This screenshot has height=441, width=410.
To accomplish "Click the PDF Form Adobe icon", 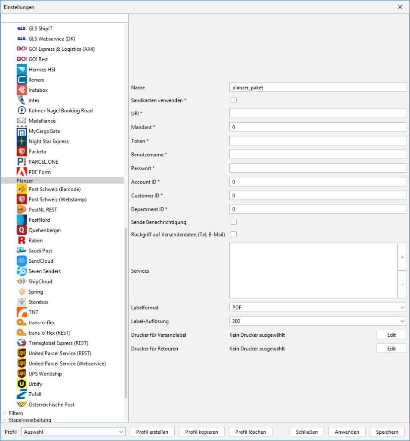I will coord(22,172).
